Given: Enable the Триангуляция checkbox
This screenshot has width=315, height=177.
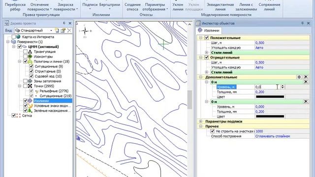Looking at the screenshot, I should (25, 52).
